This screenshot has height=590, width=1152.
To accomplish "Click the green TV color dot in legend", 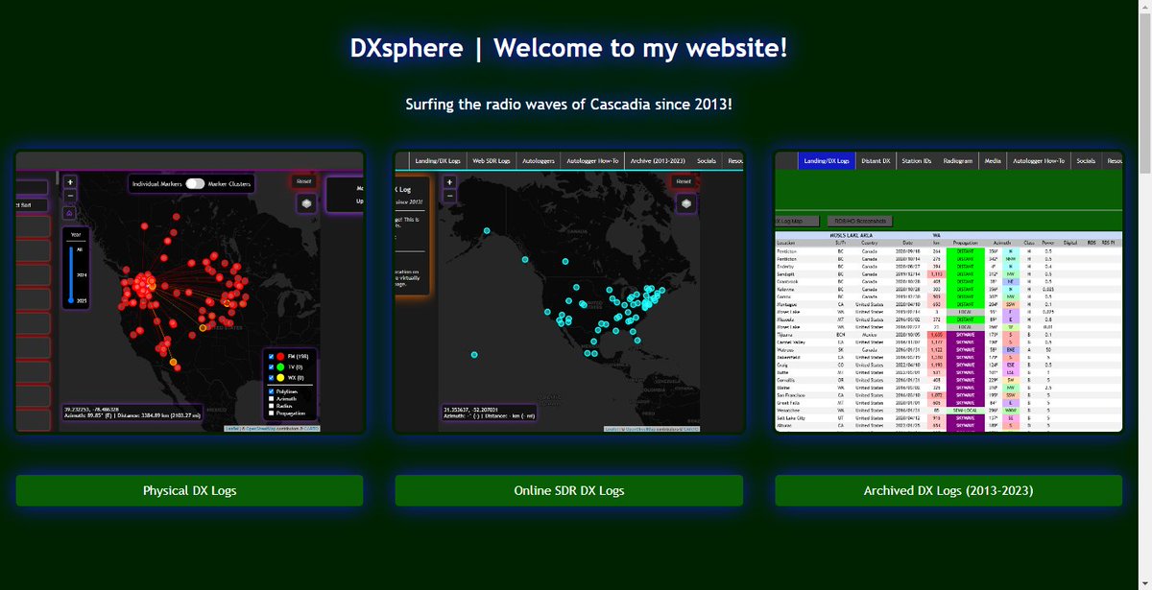I will pyautogui.click(x=279, y=366).
